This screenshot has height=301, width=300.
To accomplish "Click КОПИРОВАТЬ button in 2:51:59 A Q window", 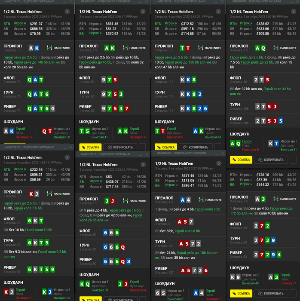I will [271, 160].
